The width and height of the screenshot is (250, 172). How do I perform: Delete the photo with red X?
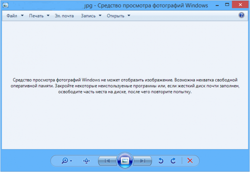point(190,161)
